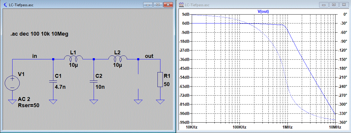Click the 'in' net label
Image resolution: width=351 pixels, height=133 pixels.
tap(35, 56)
